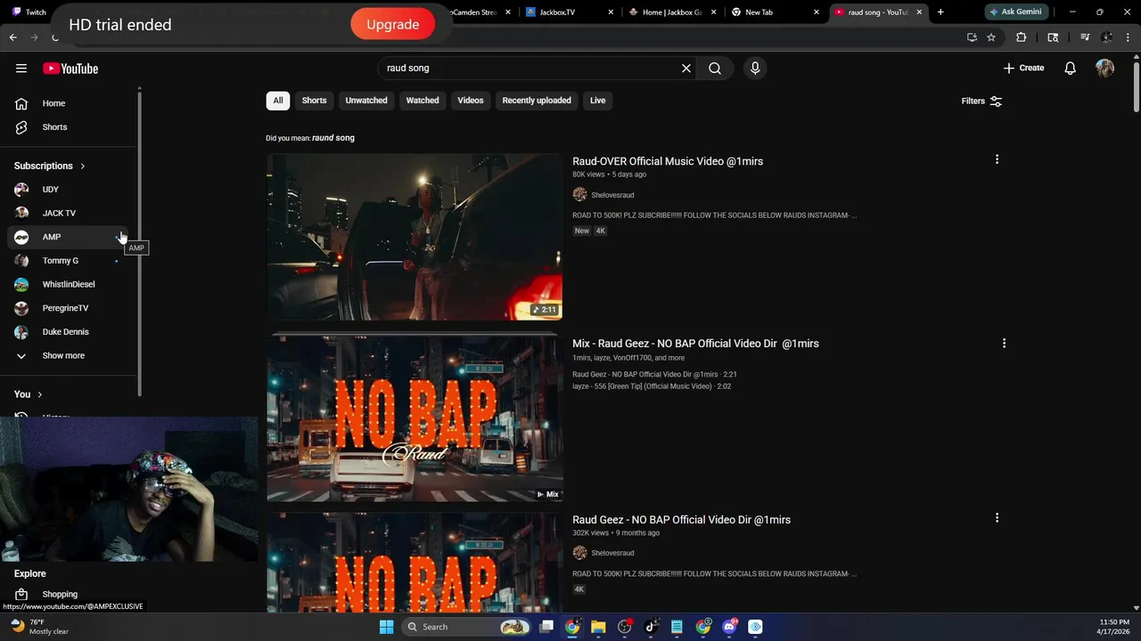Open more options for the NO BAP Mix

[x=1004, y=343]
